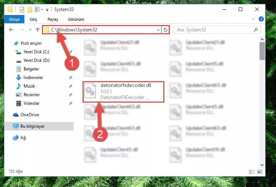Switch to large icons view in status bar
This screenshot has width=276, height=187.
click(x=260, y=172)
